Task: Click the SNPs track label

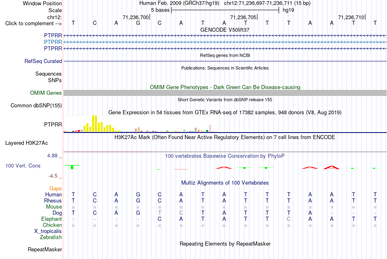Action: pyautogui.click(x=55, y=81)
